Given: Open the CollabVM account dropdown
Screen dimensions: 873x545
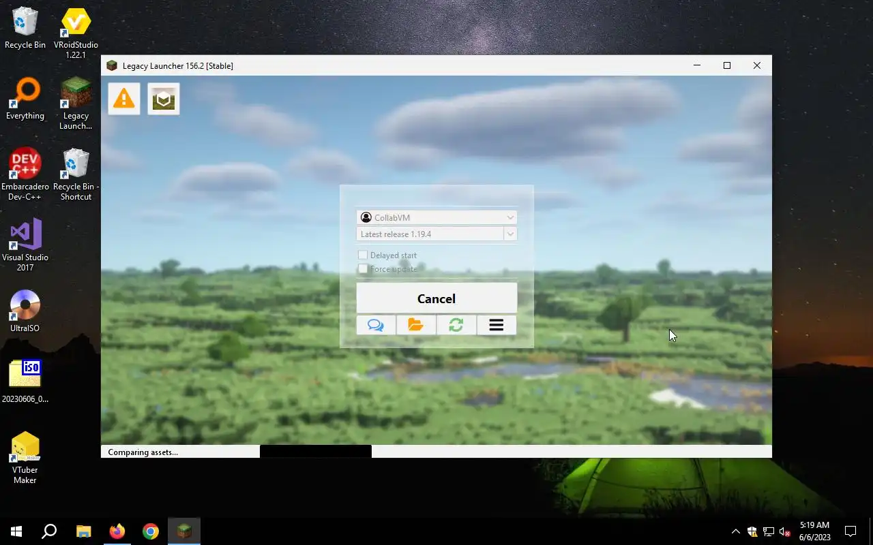Looking at the screenshot, I should coord(436,217).
